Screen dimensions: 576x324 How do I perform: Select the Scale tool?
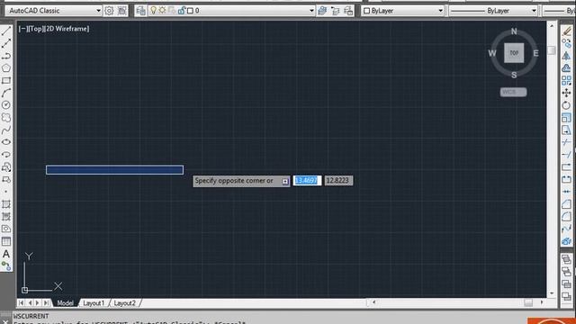click(566, 118)
